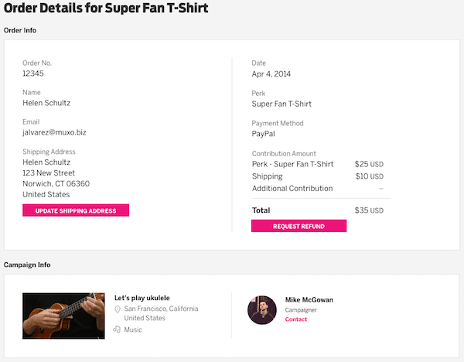Select the order number 12345
Viewport: 464px width, 362px height.
pyautogui.click(x=33, y=73)
